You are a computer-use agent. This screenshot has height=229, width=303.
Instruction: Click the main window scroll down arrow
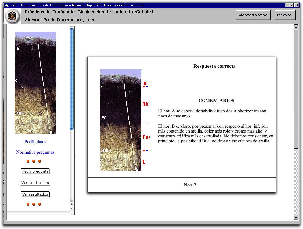point(296,218)
